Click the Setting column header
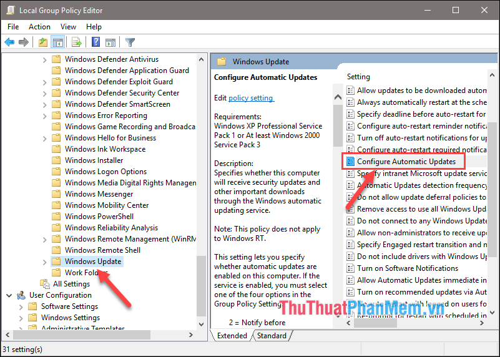 358,77
